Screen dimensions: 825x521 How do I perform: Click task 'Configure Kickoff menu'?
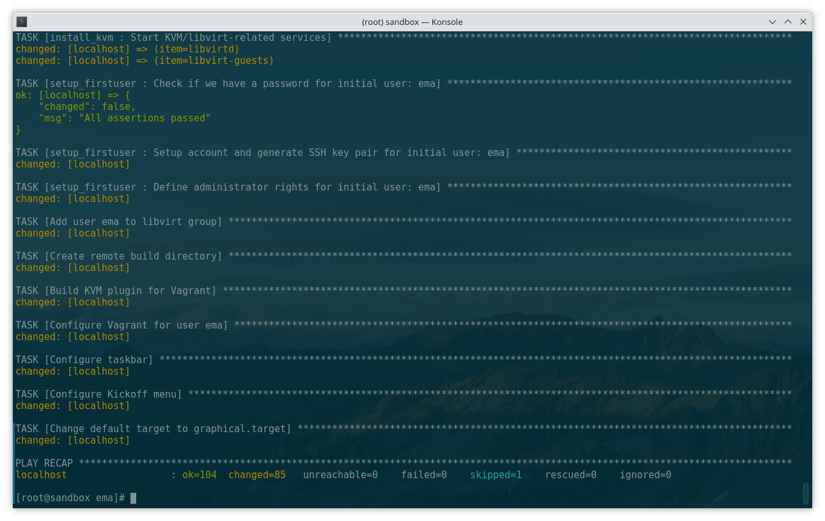404,394
